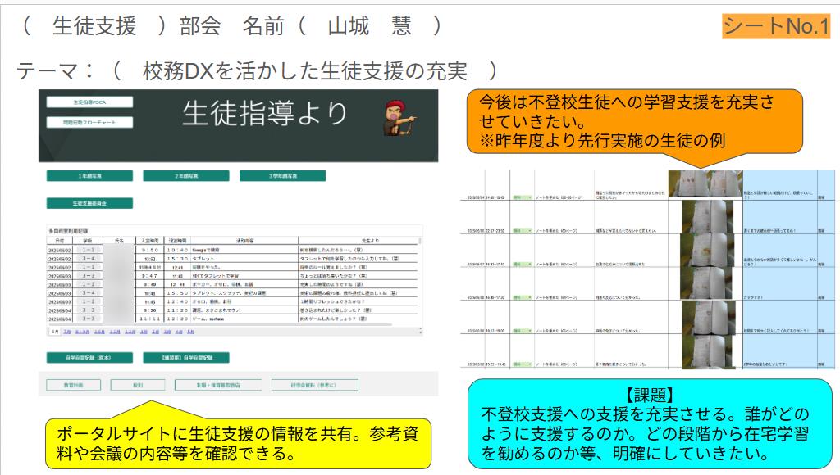
Task: Expand the green dropdown in the first record row
Action: [x=522, y=197]
